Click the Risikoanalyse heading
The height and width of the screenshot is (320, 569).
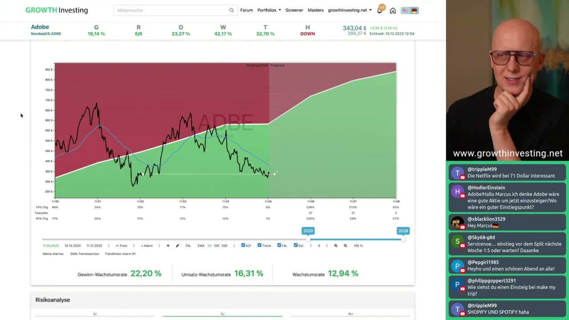(x=52, y=300)
